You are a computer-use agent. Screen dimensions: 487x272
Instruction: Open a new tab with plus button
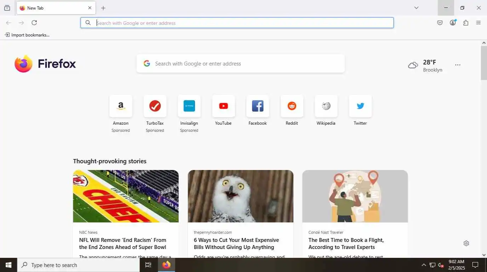103,8
